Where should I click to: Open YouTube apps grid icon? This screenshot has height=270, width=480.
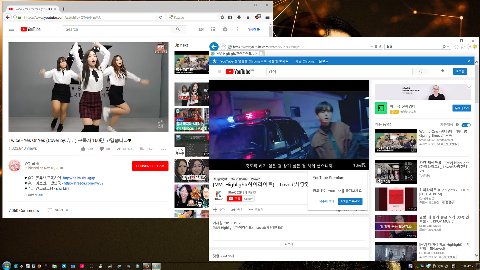(213, 29)
